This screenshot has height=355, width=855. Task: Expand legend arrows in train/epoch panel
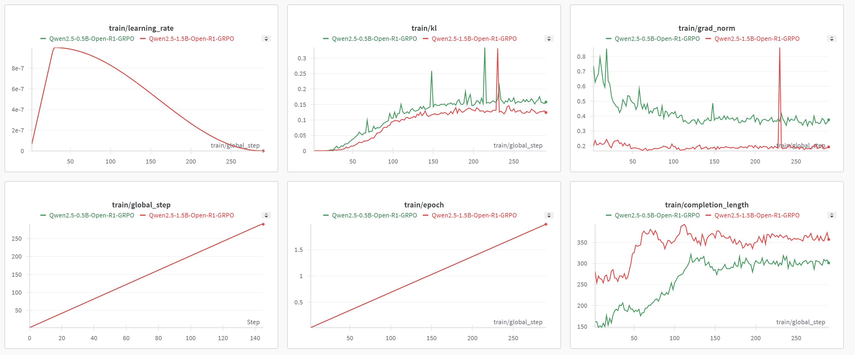[549, 216]
